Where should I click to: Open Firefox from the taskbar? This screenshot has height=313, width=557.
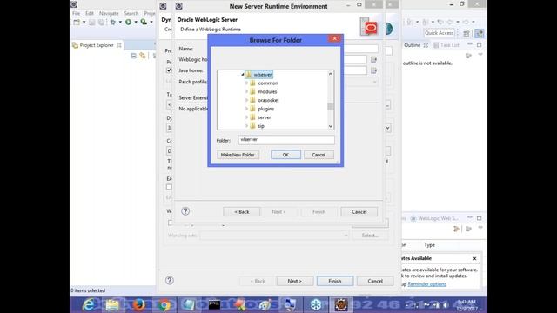pos(138,305)
